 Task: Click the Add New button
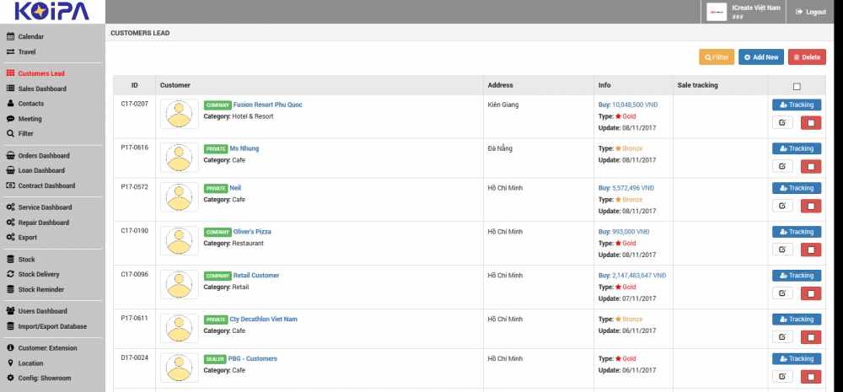pos(760,57)
